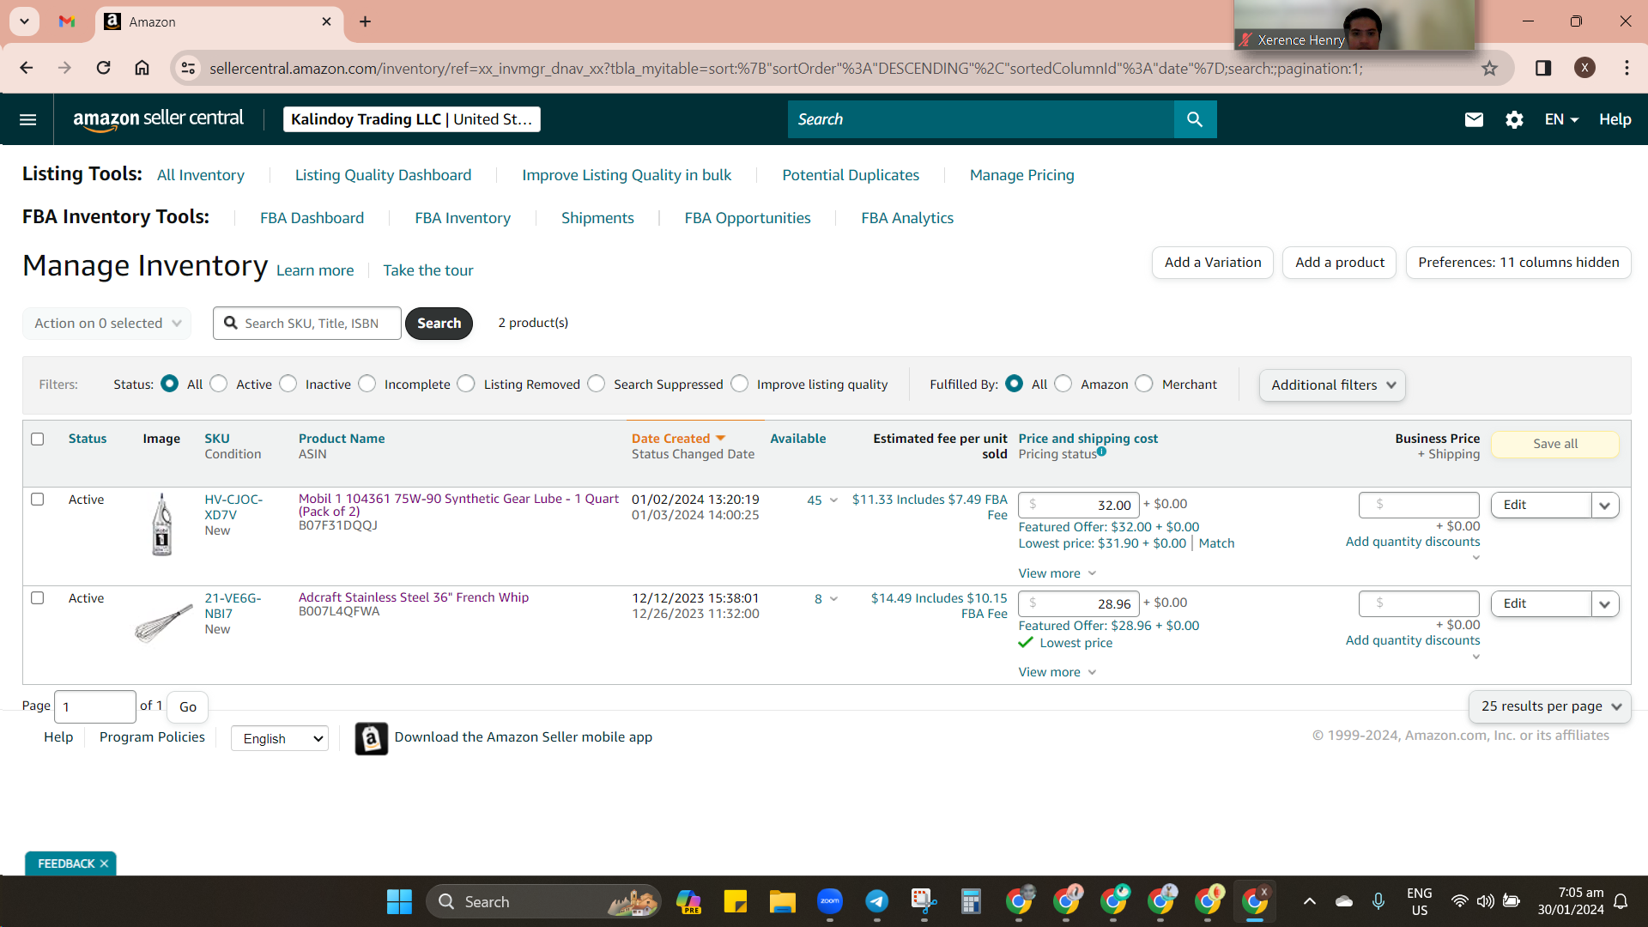Click the Add a Variation button
Screen dimensions: 1648x927
click(x=1213, y=263)
